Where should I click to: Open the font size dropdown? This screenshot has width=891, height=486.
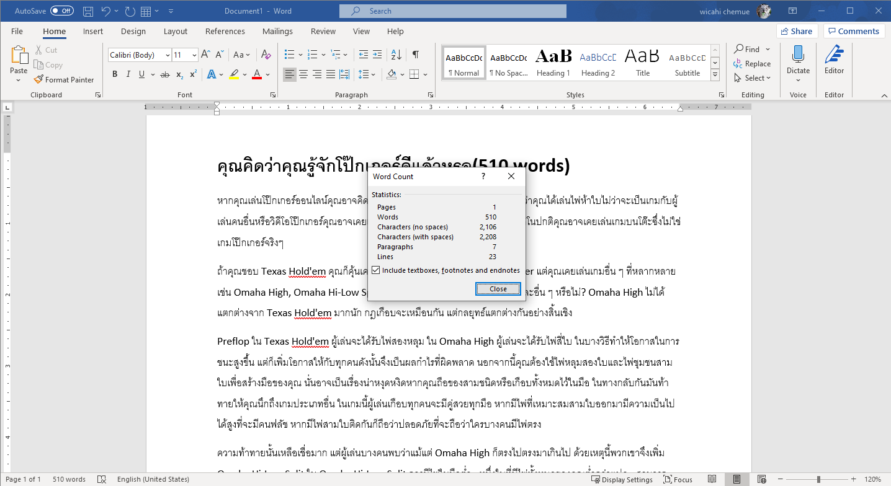194,55
